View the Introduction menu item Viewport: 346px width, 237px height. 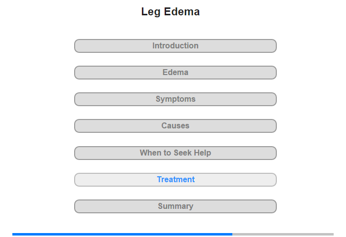point(175,46)
